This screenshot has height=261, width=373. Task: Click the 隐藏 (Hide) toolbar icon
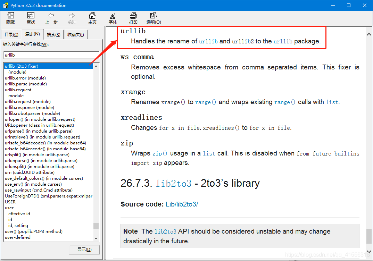click(10, 18)
